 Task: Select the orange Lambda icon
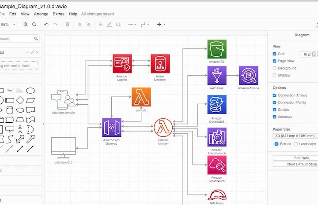(x=141, y=97)
